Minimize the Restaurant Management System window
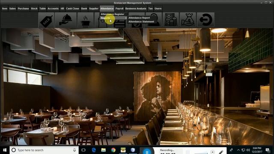The height and width of the screenshot is (154, 274). [262, 3]
